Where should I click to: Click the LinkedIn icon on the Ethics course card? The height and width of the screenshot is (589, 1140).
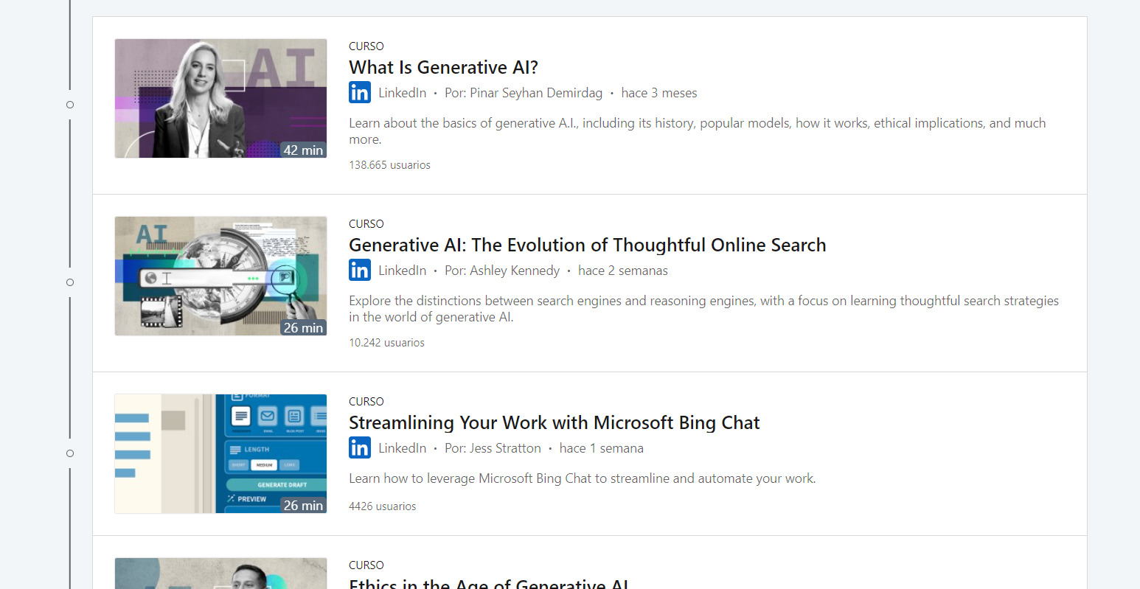point(360,588)
